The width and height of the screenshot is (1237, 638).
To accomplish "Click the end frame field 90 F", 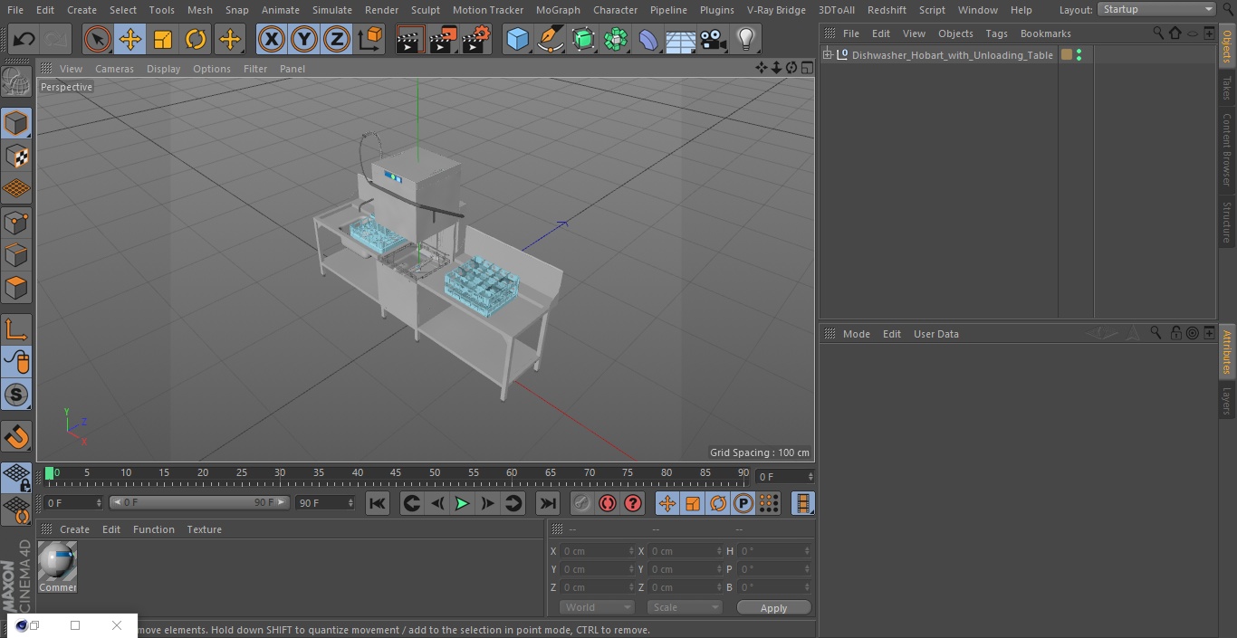I will pyautogui.click(x=325, y=502).
